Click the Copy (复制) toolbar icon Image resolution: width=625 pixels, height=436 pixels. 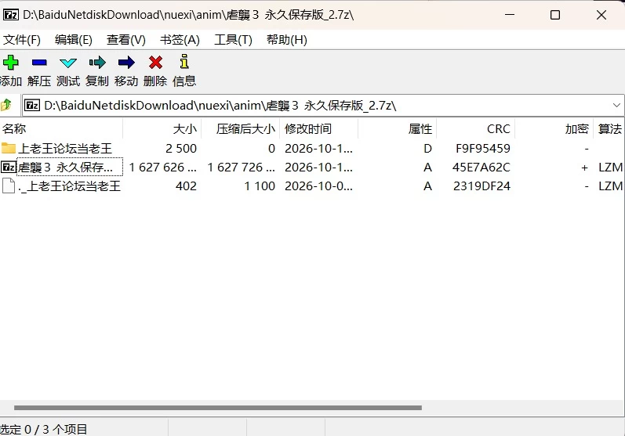click(97, 63)
